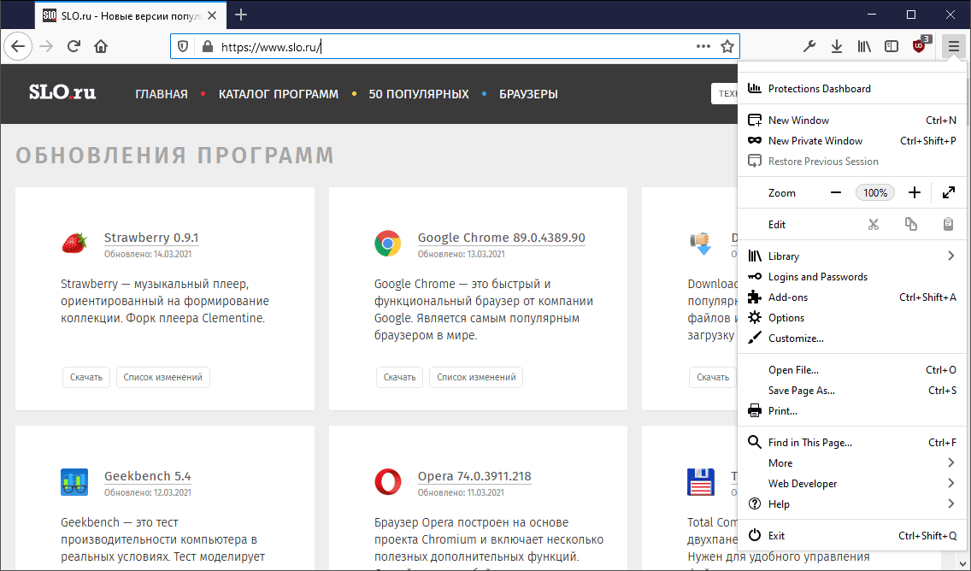The height and width of the screenshot is (571, 971).
Task: Open the home page via house icon
Action: coord(101,46)
